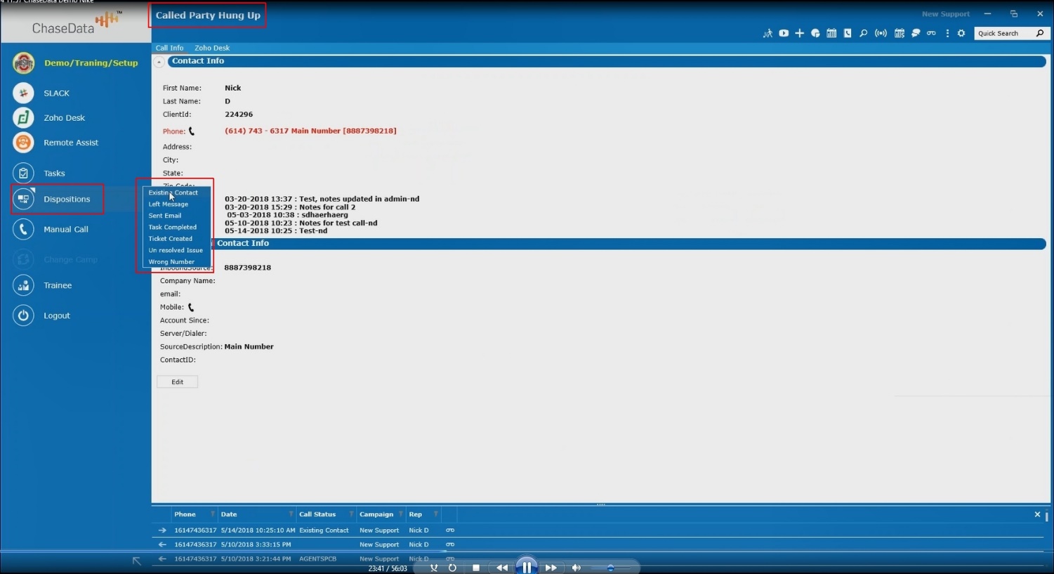This screenshot has height=574, width=1054.
Task: Open the settings gear icon
Action: pyautogui.click(x=961, y=33)
